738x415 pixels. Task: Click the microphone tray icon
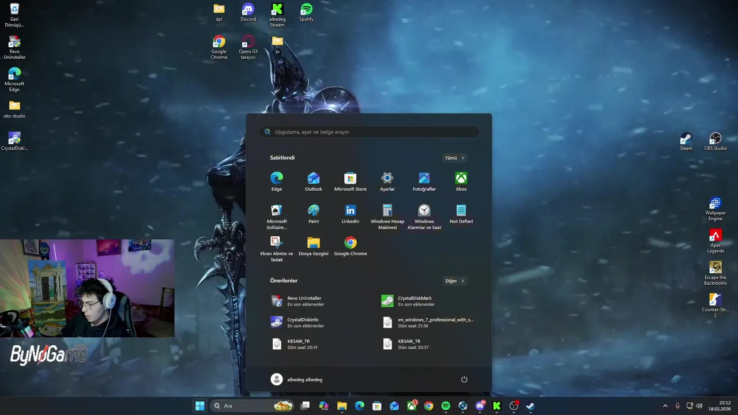click(x=677, y=406)
